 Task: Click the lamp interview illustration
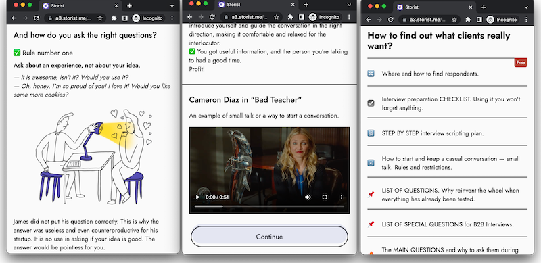point(94,156)
